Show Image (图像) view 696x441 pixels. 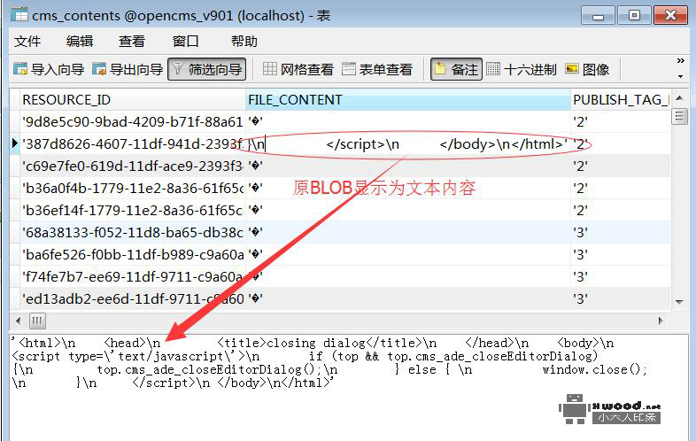tap(587, 69)
